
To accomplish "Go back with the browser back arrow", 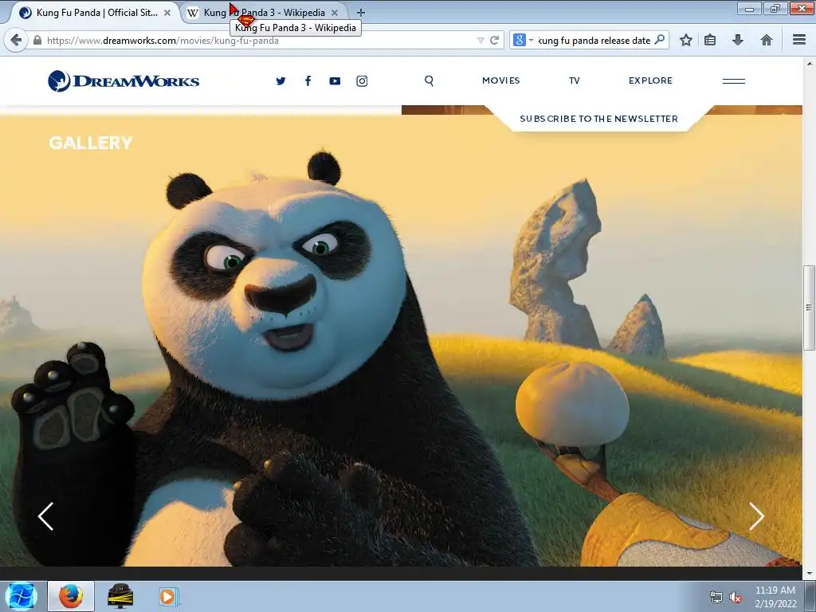I will click(16, 40).
